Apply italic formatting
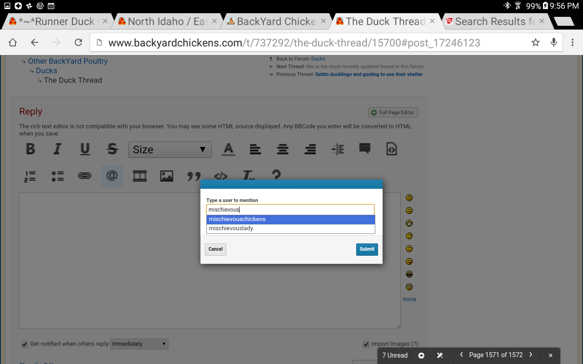 coord(57,149)
